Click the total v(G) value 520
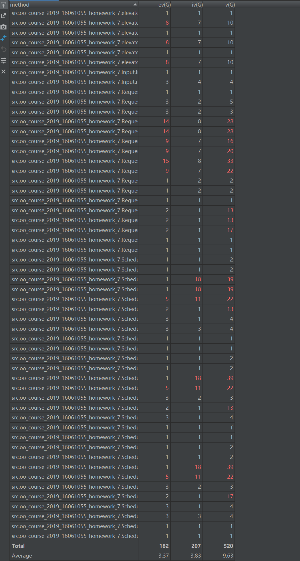The image size is (300, 561). [x=228, y=546]
